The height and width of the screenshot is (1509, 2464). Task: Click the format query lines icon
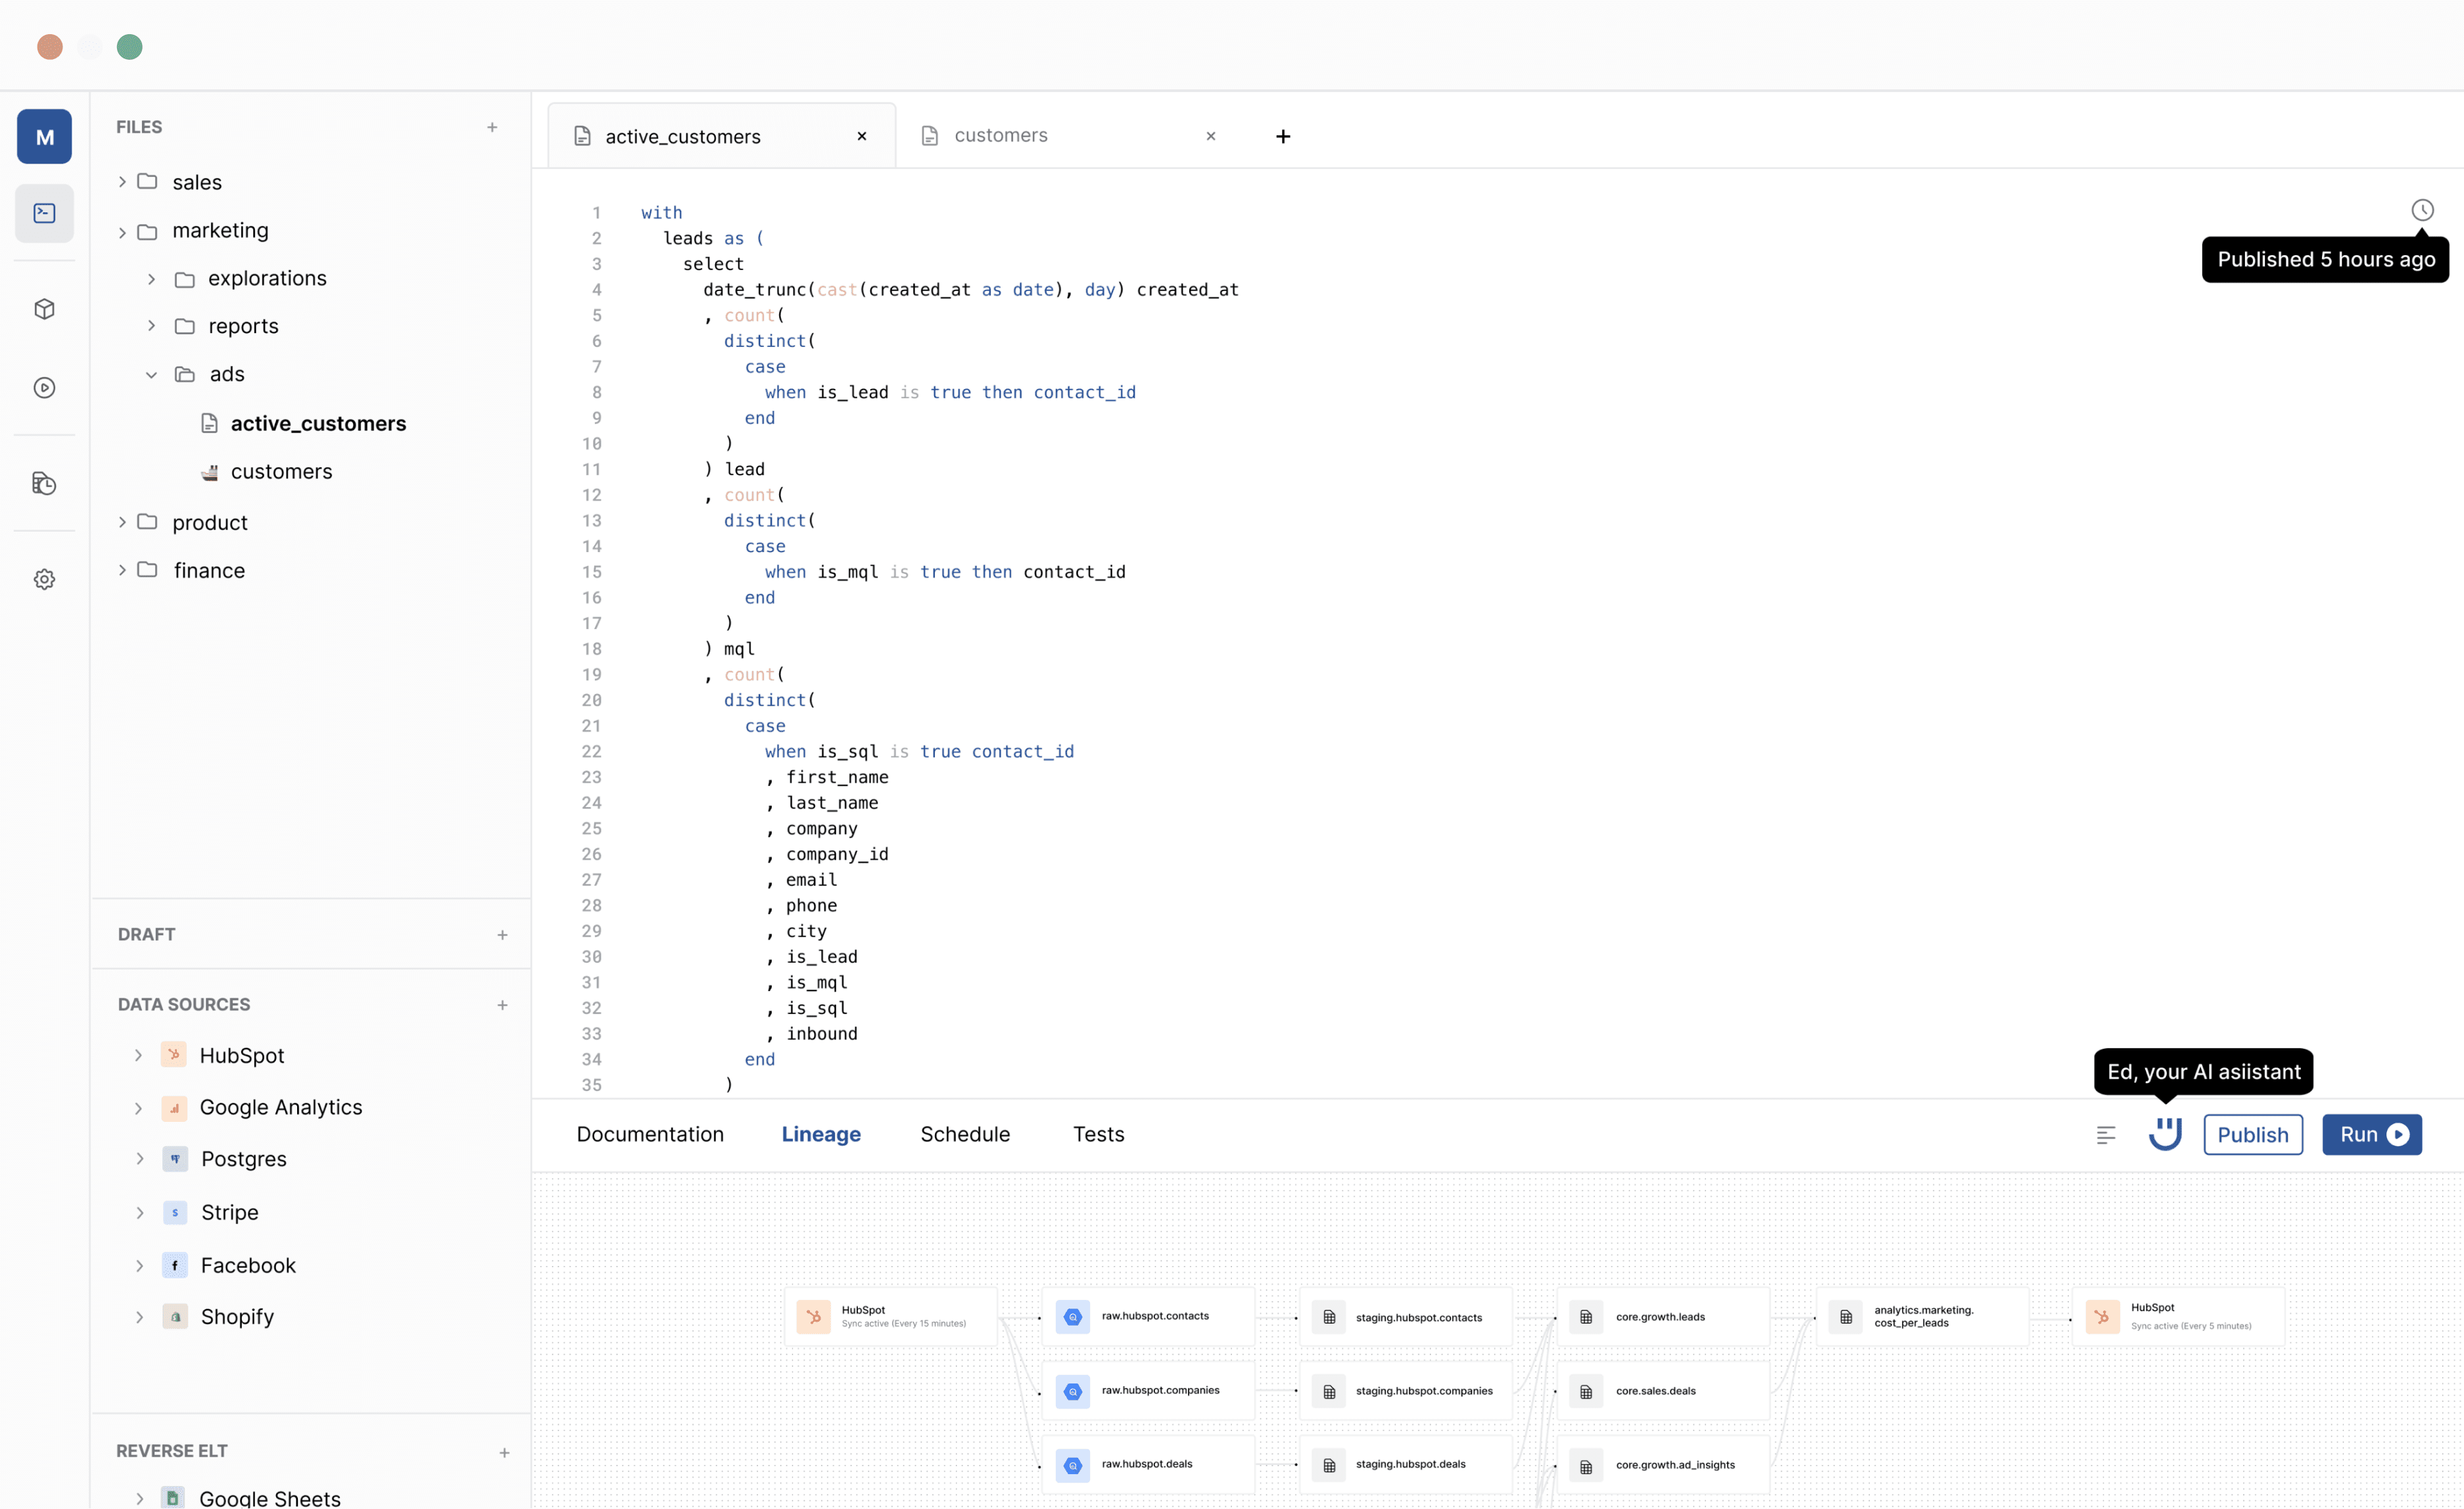[x=2106, y=1135]
